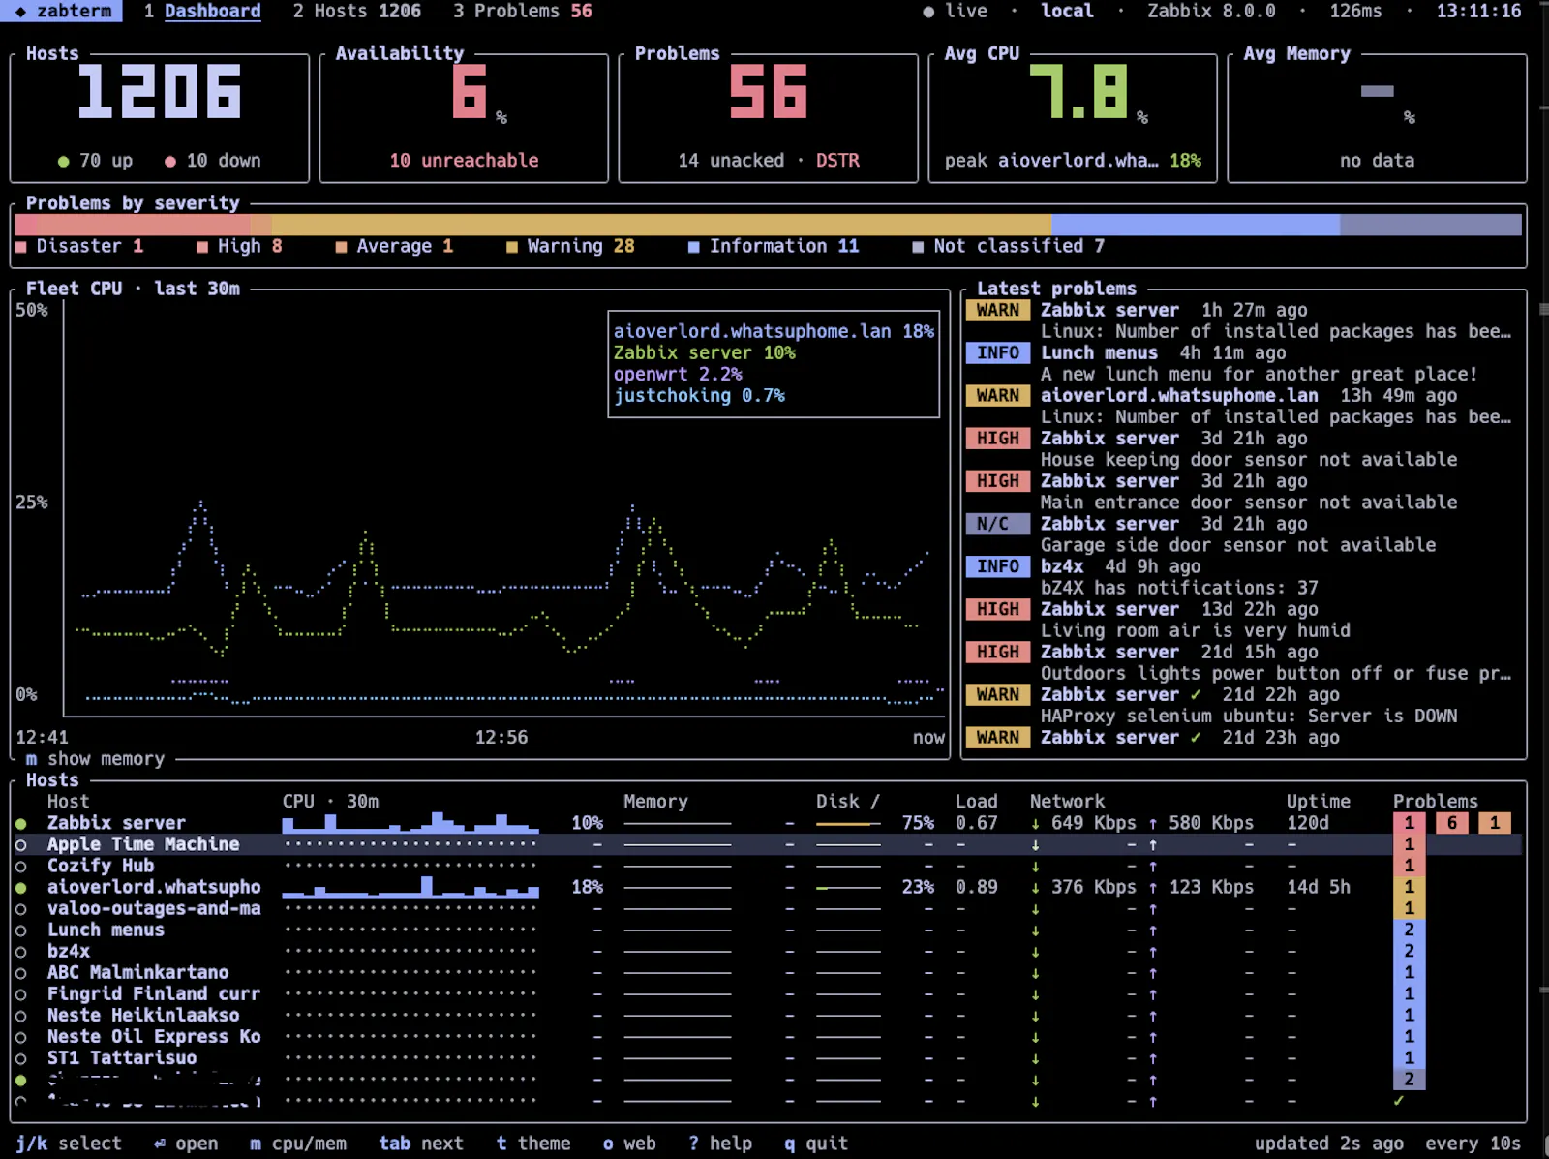This screenshot has width=1549, height=1159.
Task: Click the 't theme' footer shortcut
Action: pyautogui.click(x=533, y=1144)
